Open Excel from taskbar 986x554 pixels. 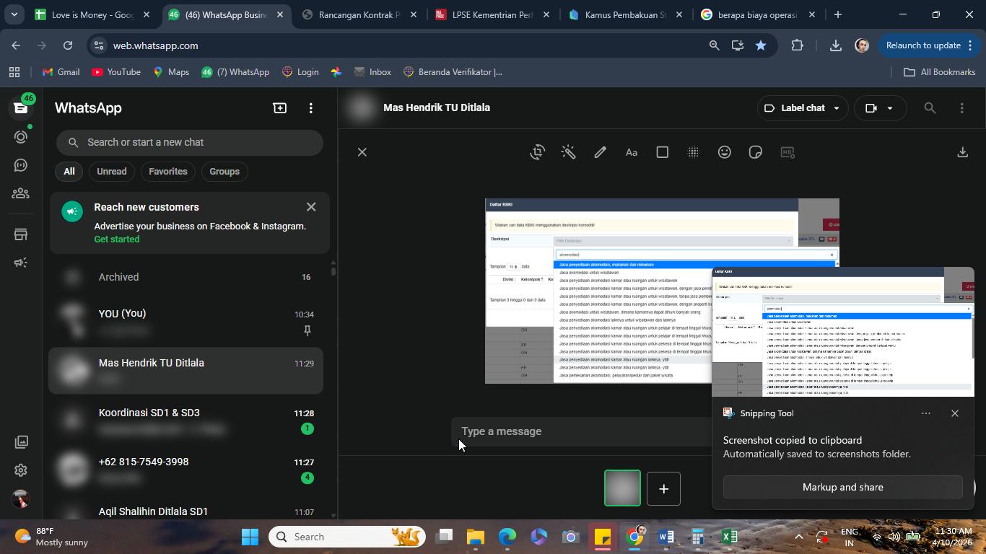pyautogui.click(x=730, y=537)
